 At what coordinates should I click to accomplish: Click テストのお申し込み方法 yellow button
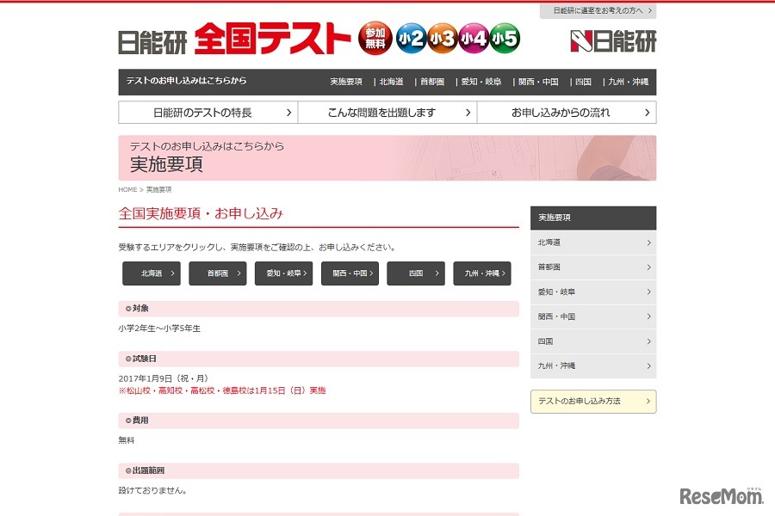coord(593,402)
